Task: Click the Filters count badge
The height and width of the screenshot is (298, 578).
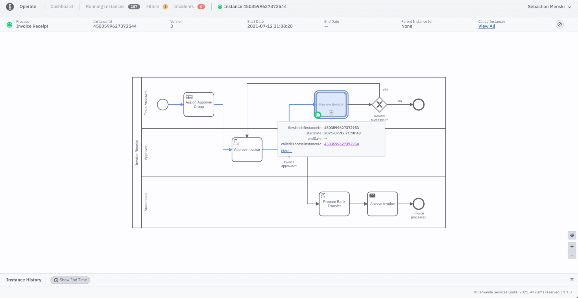Action: pos(165,7)
